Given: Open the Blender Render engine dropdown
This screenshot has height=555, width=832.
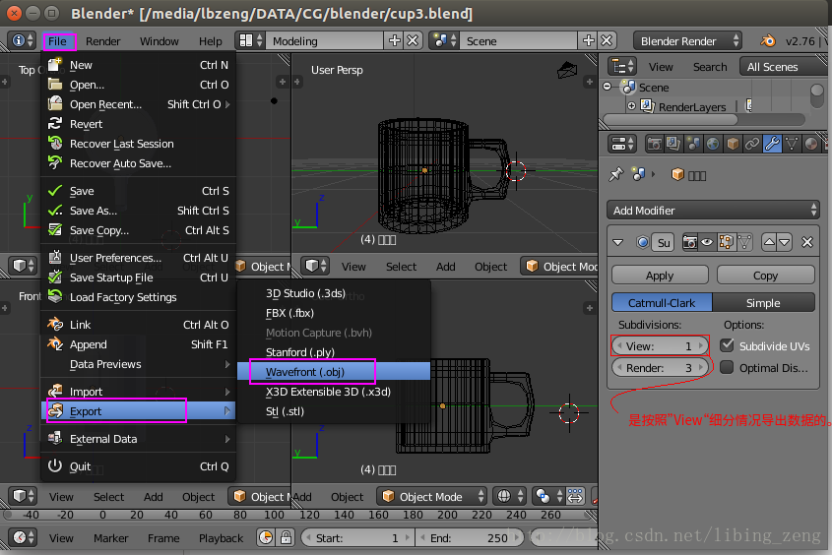Looking at the screenshot, I should click(688, 40).
